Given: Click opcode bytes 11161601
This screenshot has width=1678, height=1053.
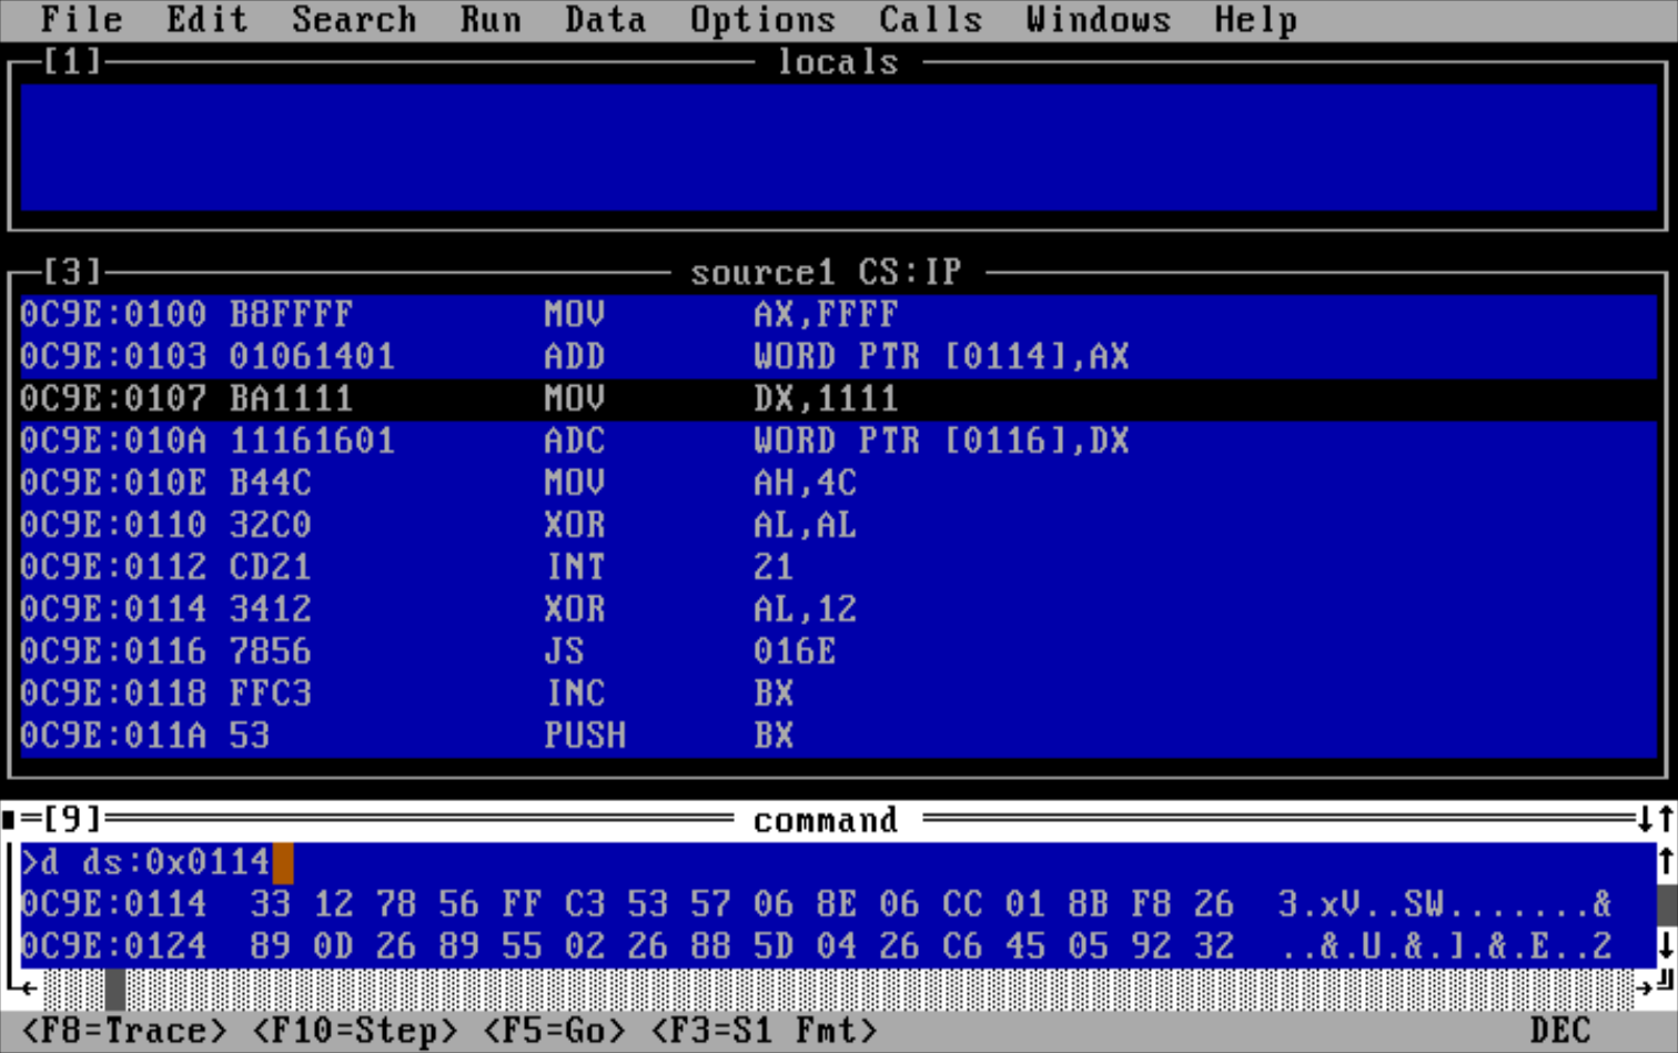Looking at the screenshot, I should [x=312, y=442].
